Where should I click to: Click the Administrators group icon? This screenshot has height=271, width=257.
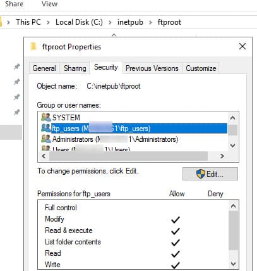click(x=46, y=139)
